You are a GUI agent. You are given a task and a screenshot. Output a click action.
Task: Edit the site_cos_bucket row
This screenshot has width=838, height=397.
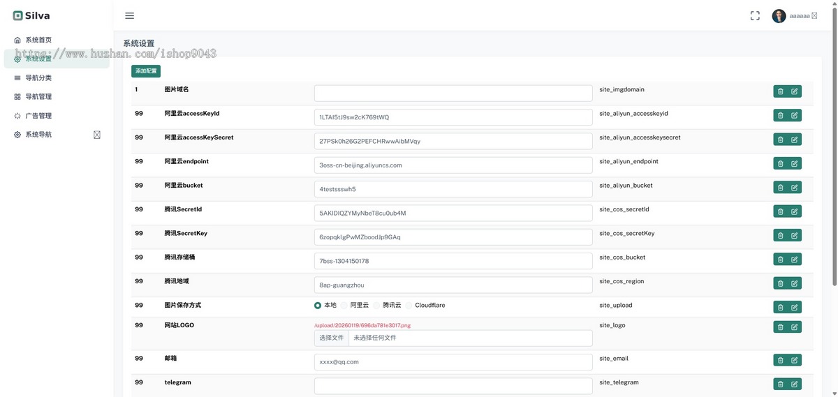(795, 259)
